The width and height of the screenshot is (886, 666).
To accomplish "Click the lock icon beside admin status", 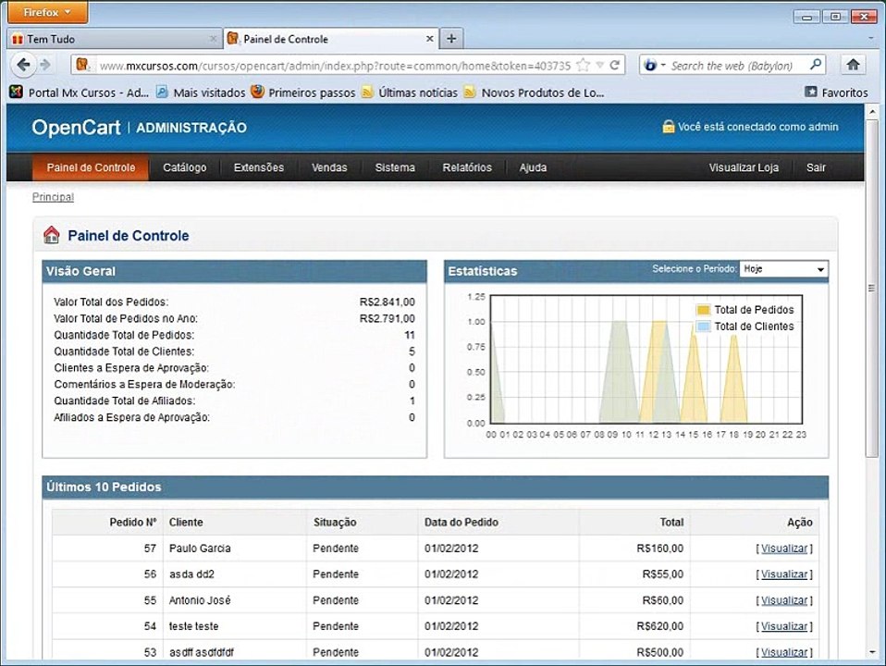I will click(669, 126).
